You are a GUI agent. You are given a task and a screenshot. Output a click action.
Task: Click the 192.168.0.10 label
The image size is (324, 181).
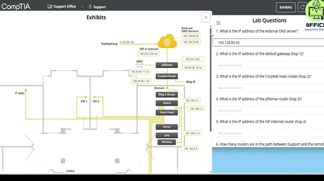tap(193, 133)
